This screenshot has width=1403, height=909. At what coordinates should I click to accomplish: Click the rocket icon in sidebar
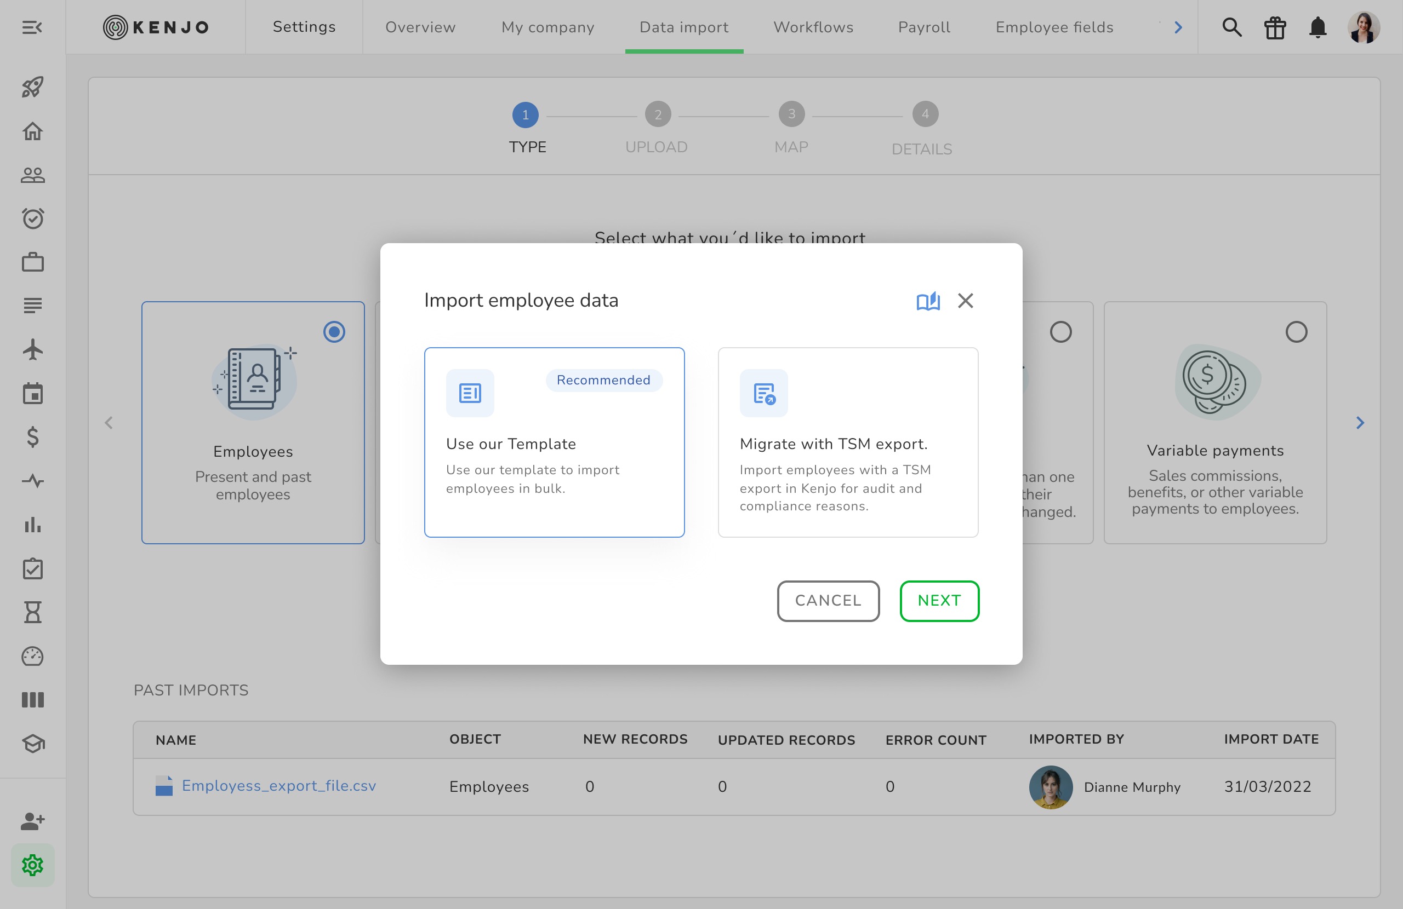[32, 87]
